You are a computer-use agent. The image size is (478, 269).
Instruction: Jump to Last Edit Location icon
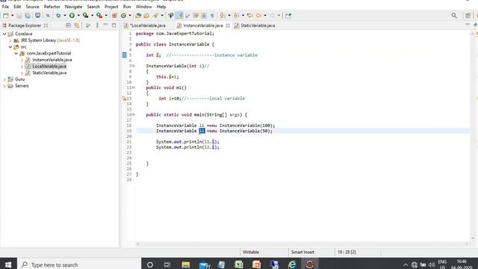tap(250, 16)
